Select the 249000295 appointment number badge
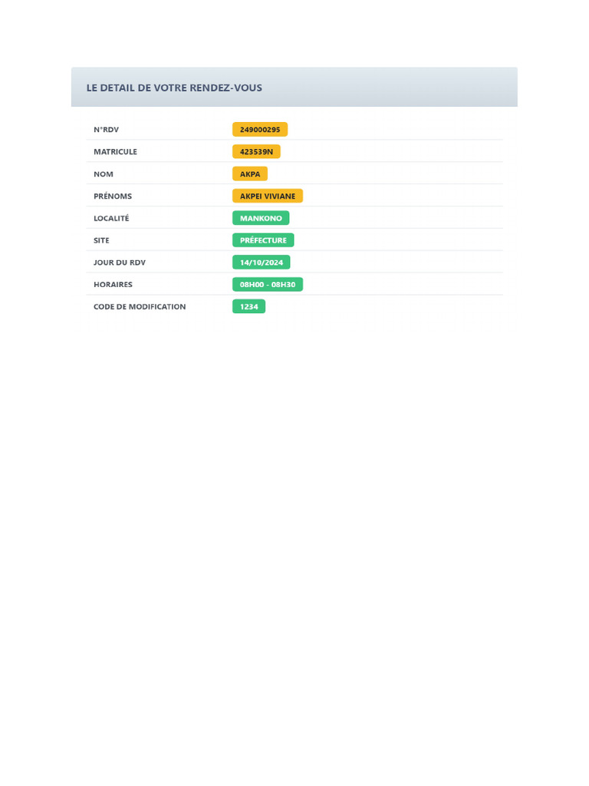The width and height of the screenshot is (589, 786). pyautogui.click(x=260, y=130)
